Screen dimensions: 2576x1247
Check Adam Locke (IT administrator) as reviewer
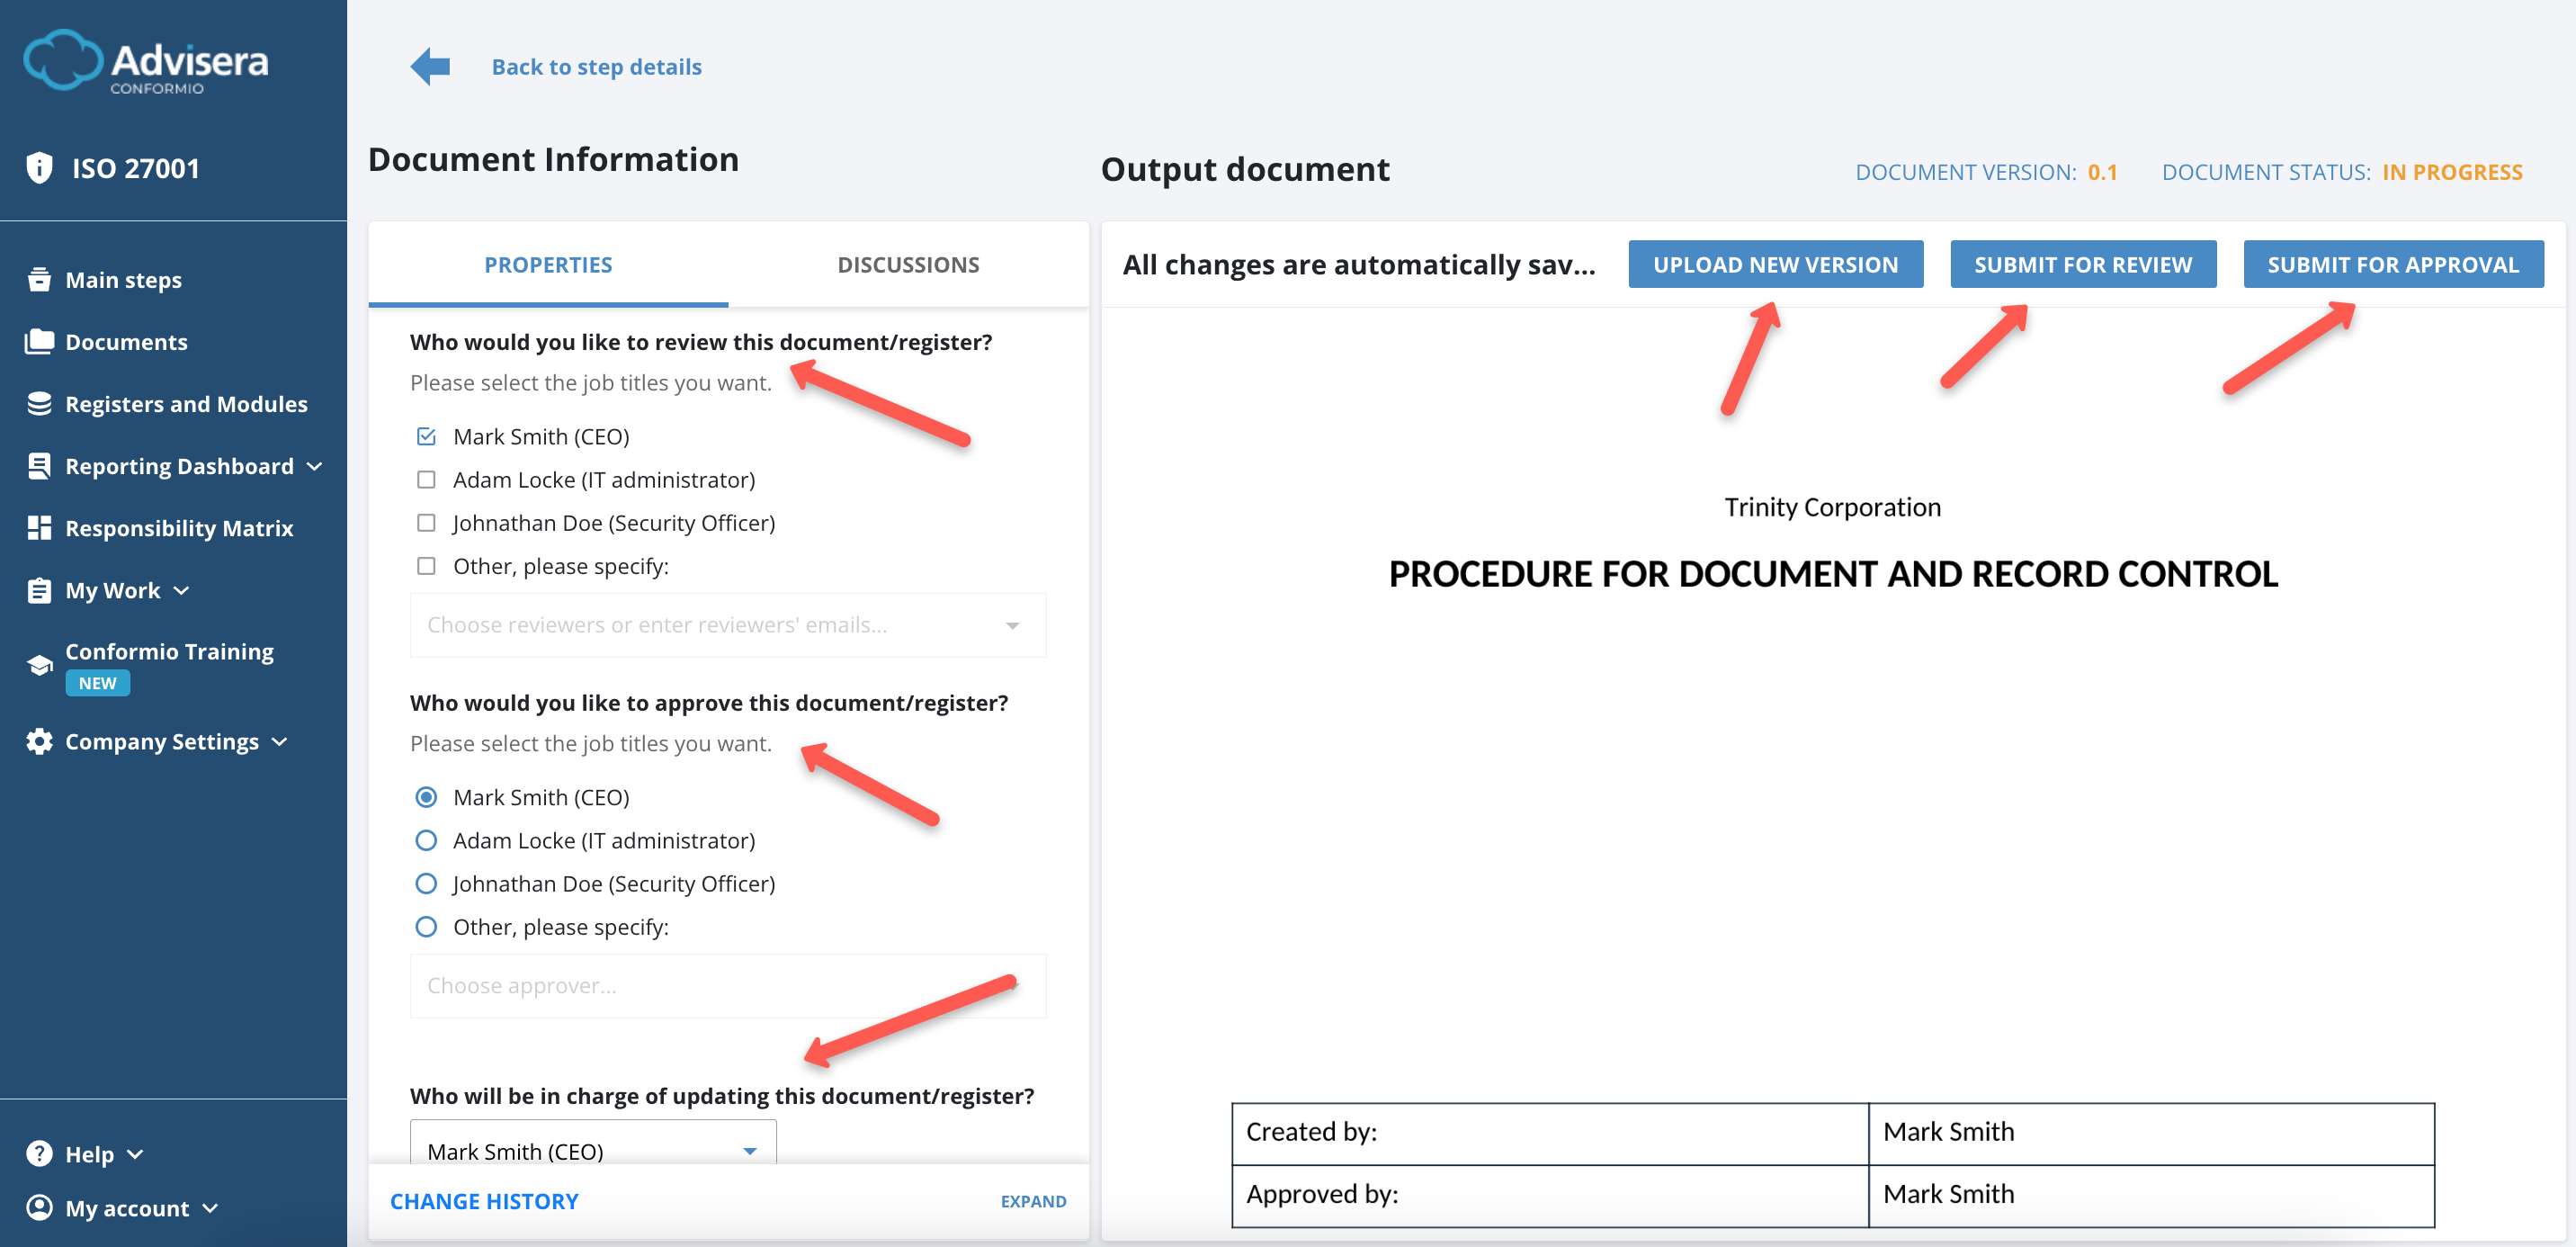click(427, 479)
